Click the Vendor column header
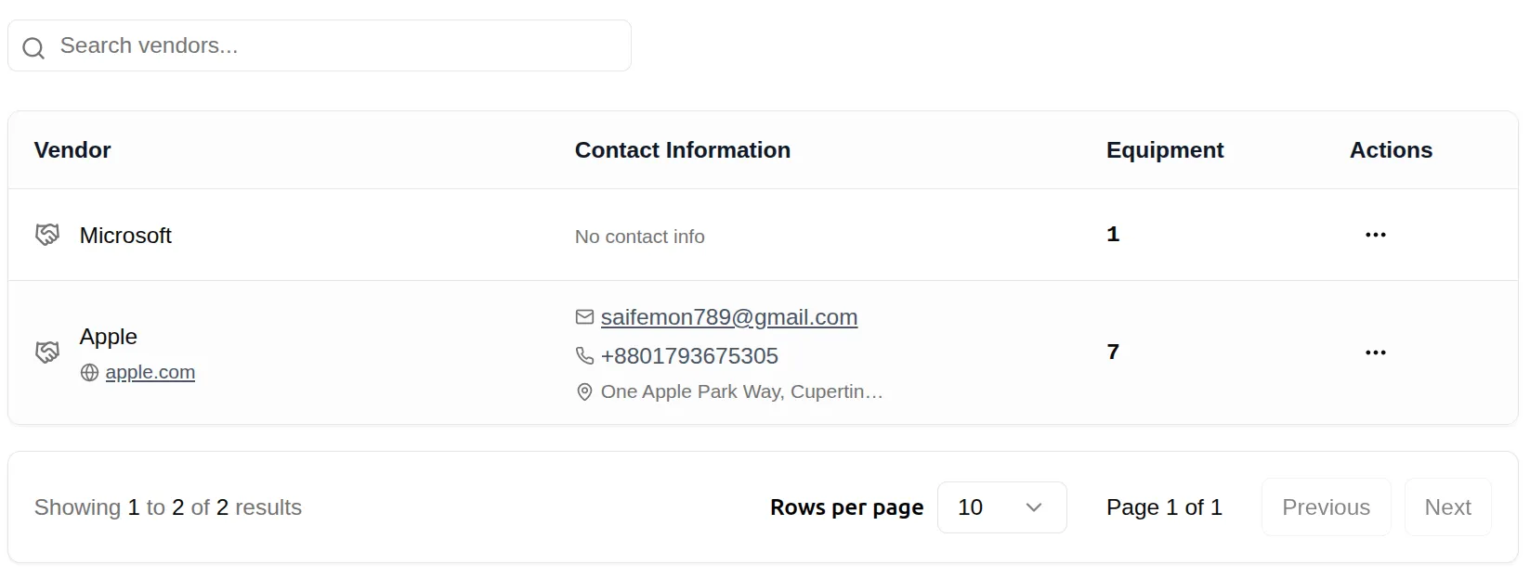1530x577 pixels. coord(72,150)
